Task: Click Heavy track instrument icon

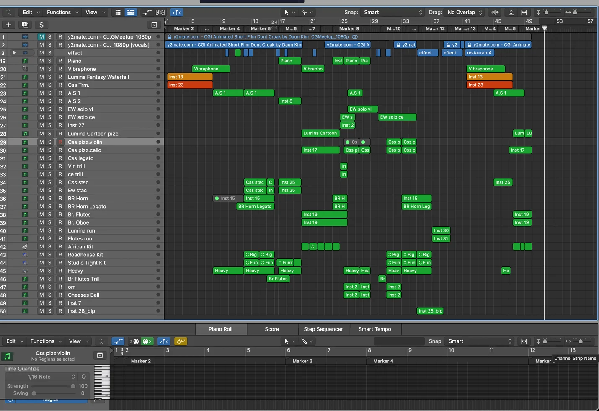Action: point(25,271)
